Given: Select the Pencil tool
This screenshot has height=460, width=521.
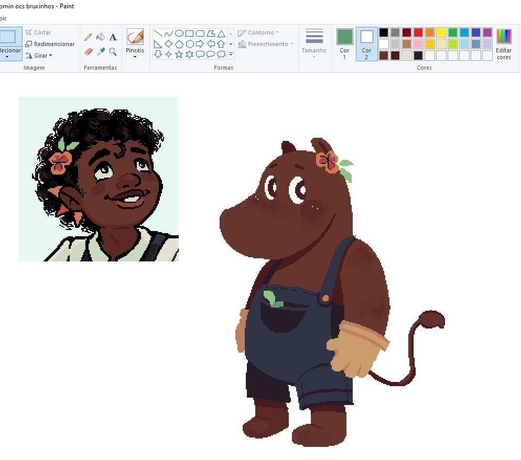Looking at the screenshot, I should (88, 37).
